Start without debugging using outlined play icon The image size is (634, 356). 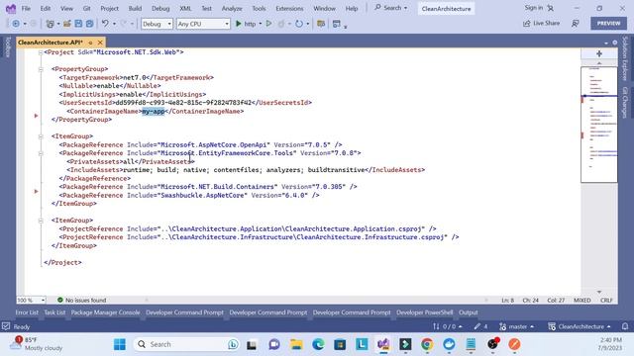(268, 24)
